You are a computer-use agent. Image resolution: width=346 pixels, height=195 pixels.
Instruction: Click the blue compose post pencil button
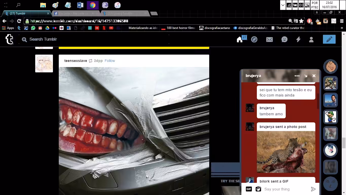(329, 39)
